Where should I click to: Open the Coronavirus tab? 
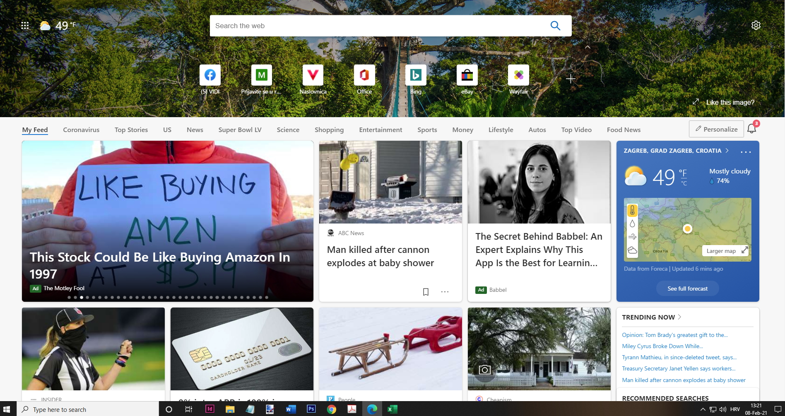coord(81,130)
